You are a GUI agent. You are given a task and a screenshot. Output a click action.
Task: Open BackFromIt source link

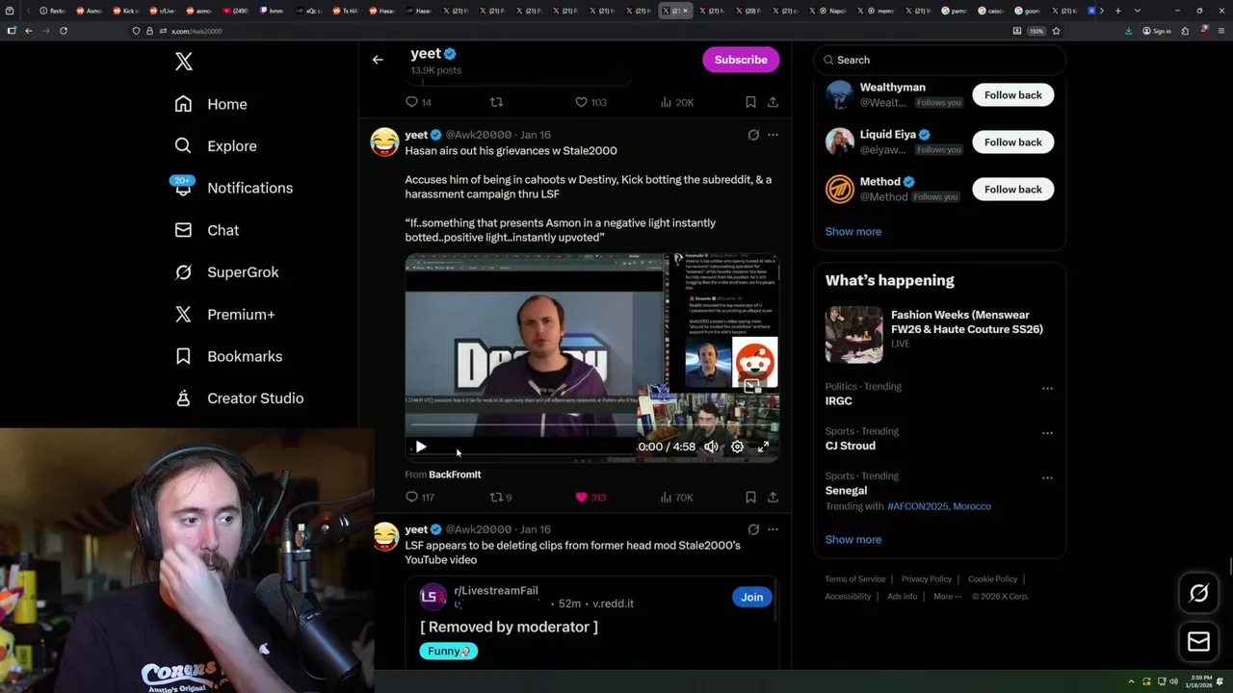click(455, 475)
